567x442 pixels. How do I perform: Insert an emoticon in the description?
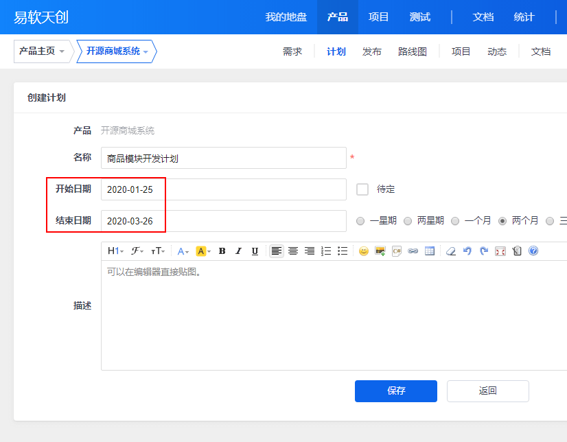click(x=363, y=251)
